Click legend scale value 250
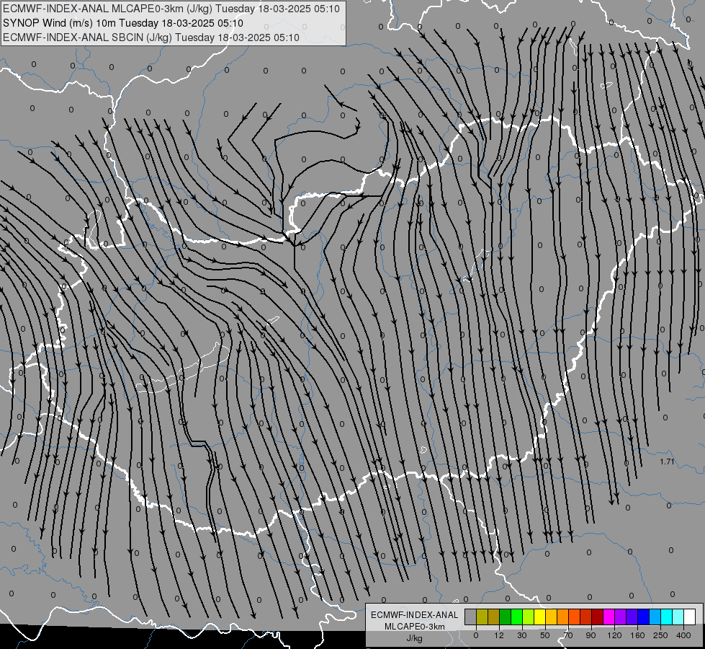The width and height of the screenshot is (705, 649). pyautogui.click(x=660, y=635)
